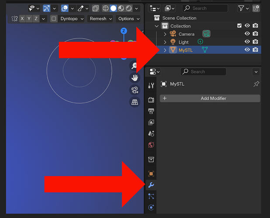The width and height of the screenshot is (270, 218).
Task: Open the Render properties tab
Action: [151, 99]
